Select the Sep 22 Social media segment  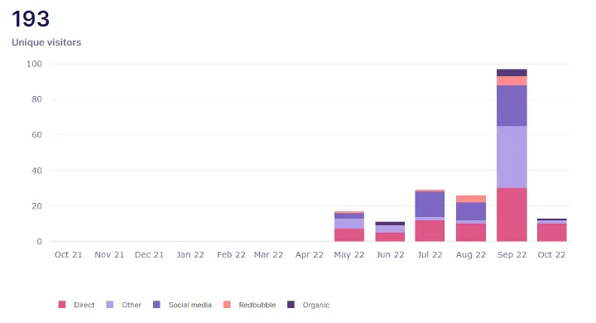point(512,105)
